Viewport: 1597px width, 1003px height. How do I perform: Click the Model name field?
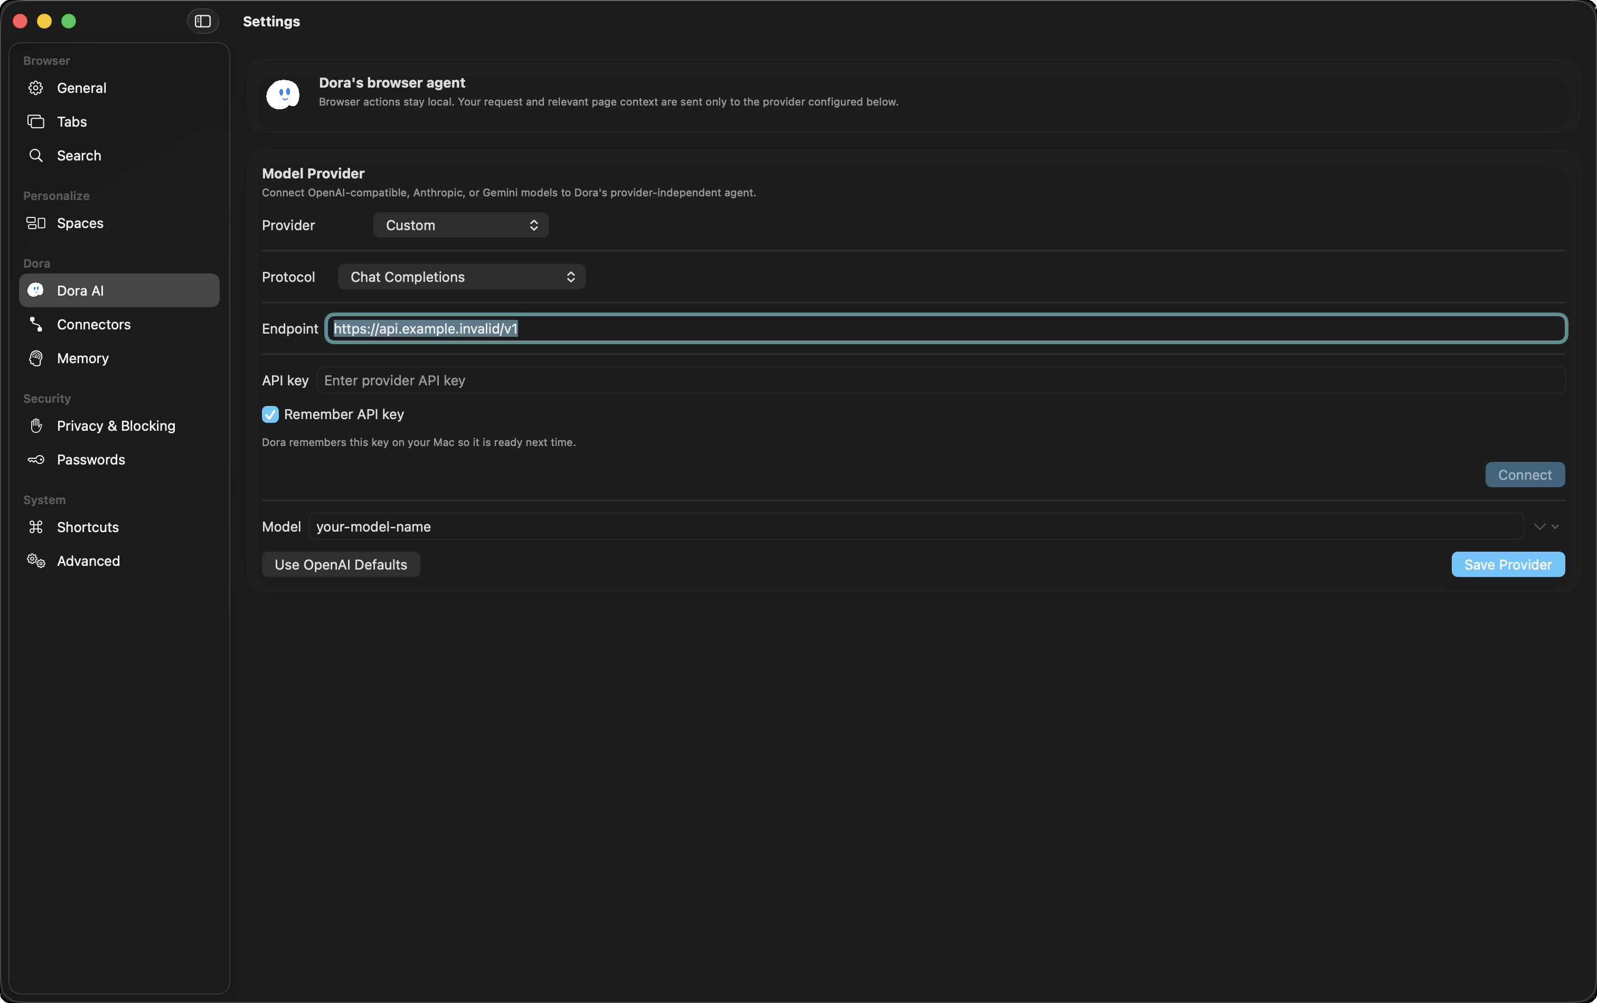click(916, 527)
